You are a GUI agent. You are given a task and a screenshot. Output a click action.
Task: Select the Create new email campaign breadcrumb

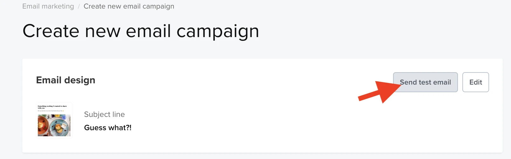(129, 6)
